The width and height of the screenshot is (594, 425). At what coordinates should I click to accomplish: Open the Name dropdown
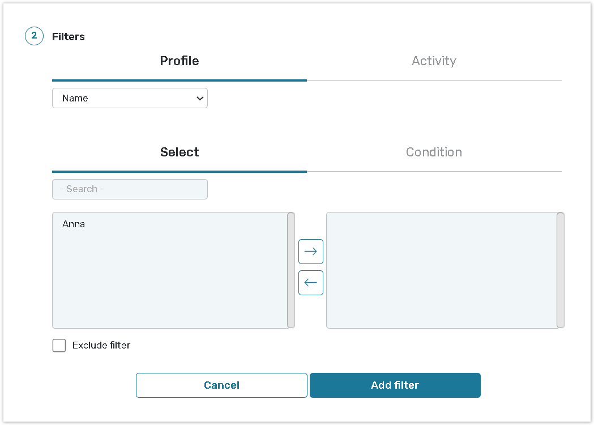tap(130, 98)
